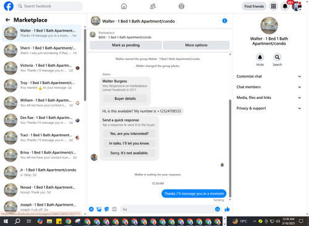Open Walter conversation in the list
309x226 pixels.
(41, 33)
